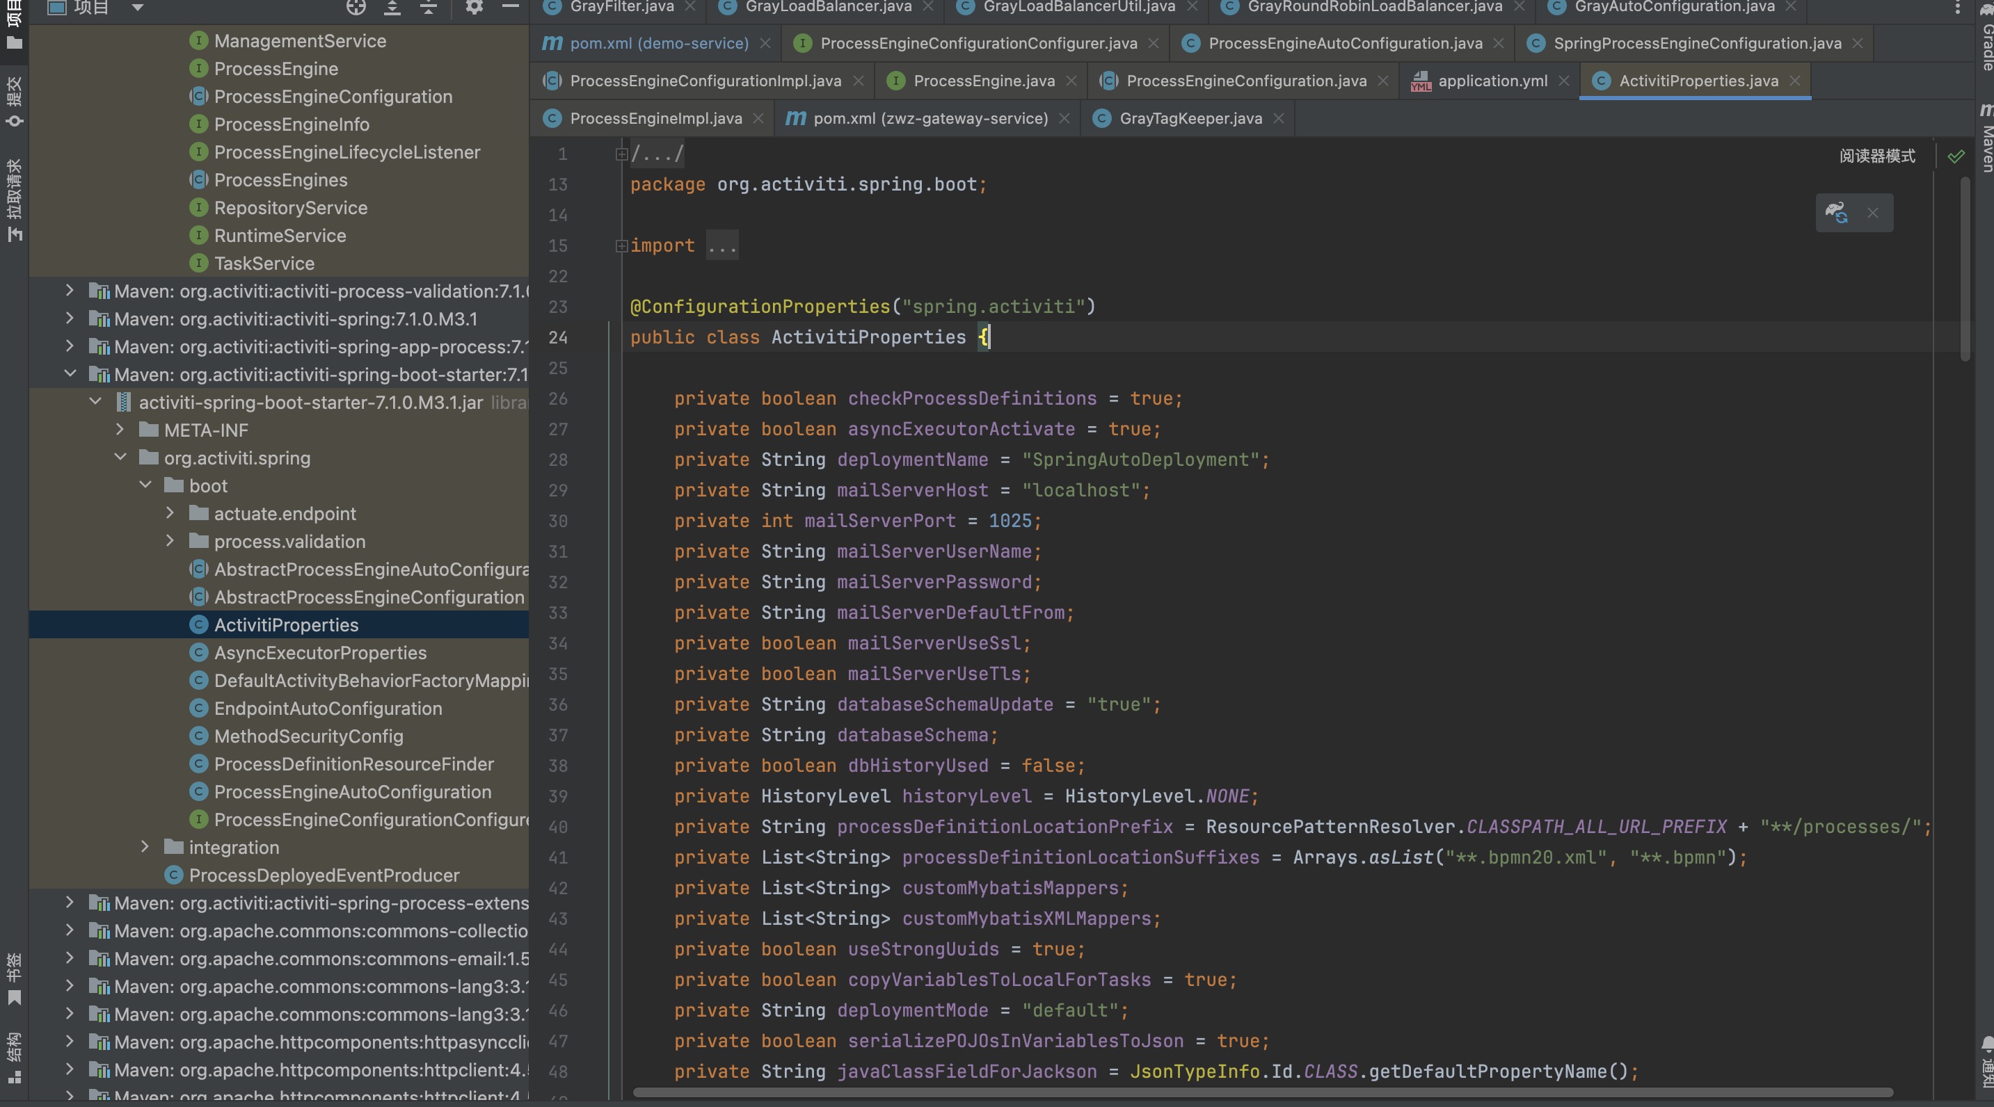Expand the META-INF folder

coord(120,430)
